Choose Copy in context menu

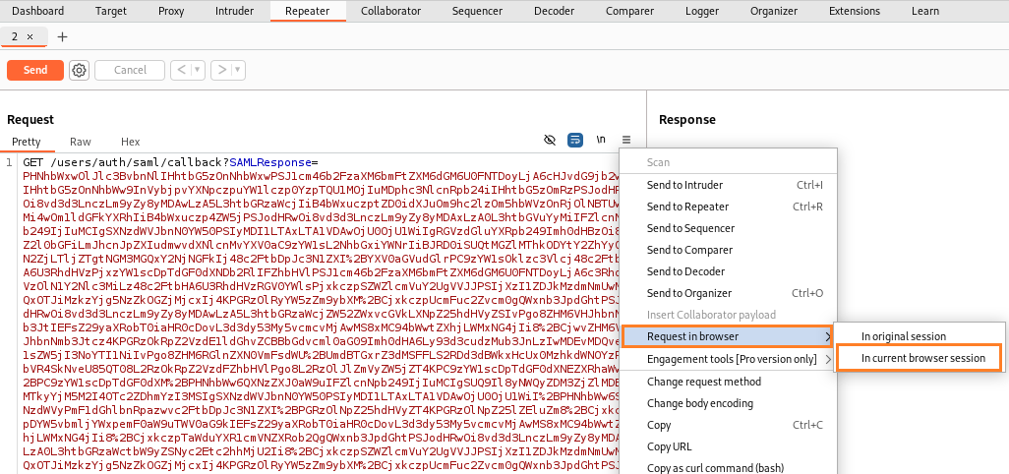728,425
